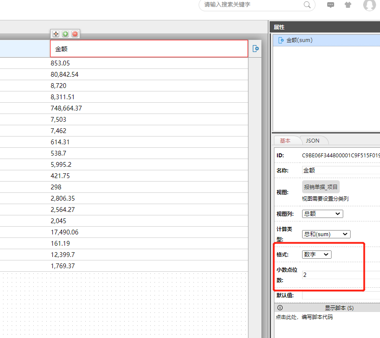Image resolution: width=380 pixels, height=338 pixels.
Task: Open the chat messages icon
Action: [x=331, y=5]
